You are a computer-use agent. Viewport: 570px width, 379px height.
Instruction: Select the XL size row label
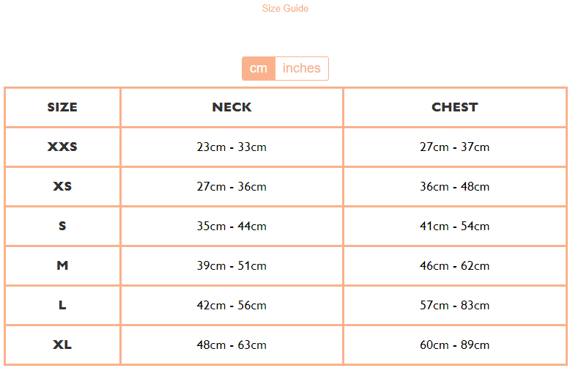click(x=62, y=345)
